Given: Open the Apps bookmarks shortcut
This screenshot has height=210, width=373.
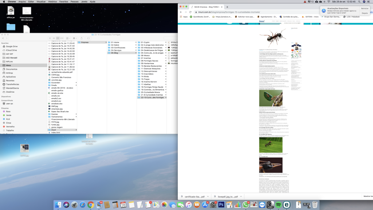Looking at the screenshot, I should [184, 17].
